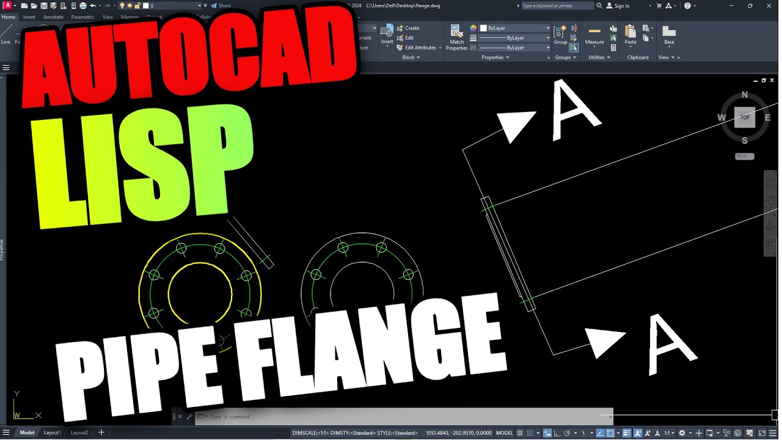Viewport: 782px width, 440px height.
Task: Toggle ortho mode in status bar
Action: point(557,433)
